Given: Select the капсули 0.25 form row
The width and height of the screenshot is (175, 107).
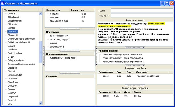Looking at the screenshot, I should (x=70, y=14).
